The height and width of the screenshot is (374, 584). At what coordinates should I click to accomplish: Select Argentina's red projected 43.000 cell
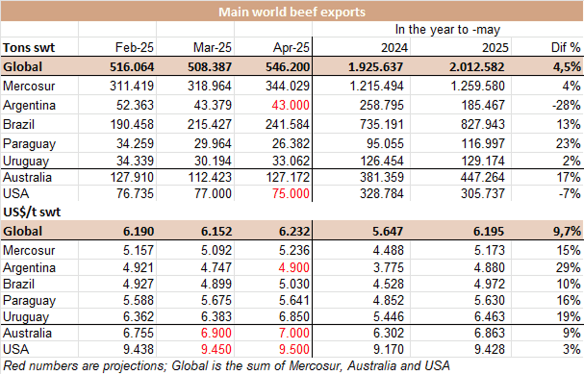[x=291, y=106]
